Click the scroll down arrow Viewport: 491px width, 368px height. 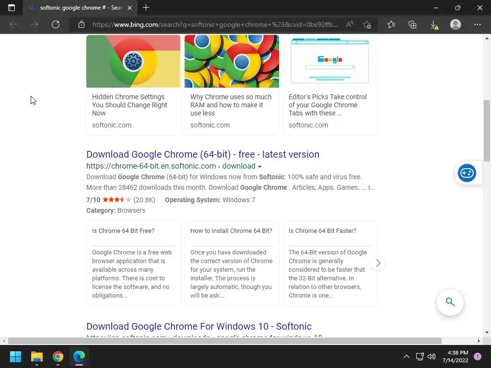pyautogui.click(x=487, y=333)
